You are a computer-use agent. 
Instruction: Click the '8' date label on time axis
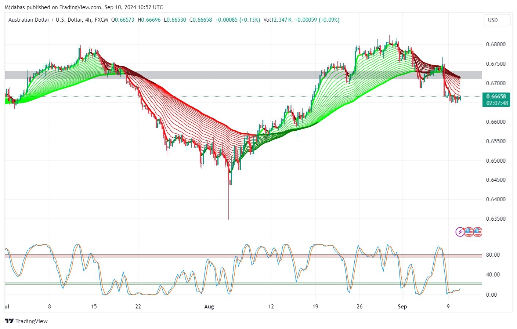point(50,307)
